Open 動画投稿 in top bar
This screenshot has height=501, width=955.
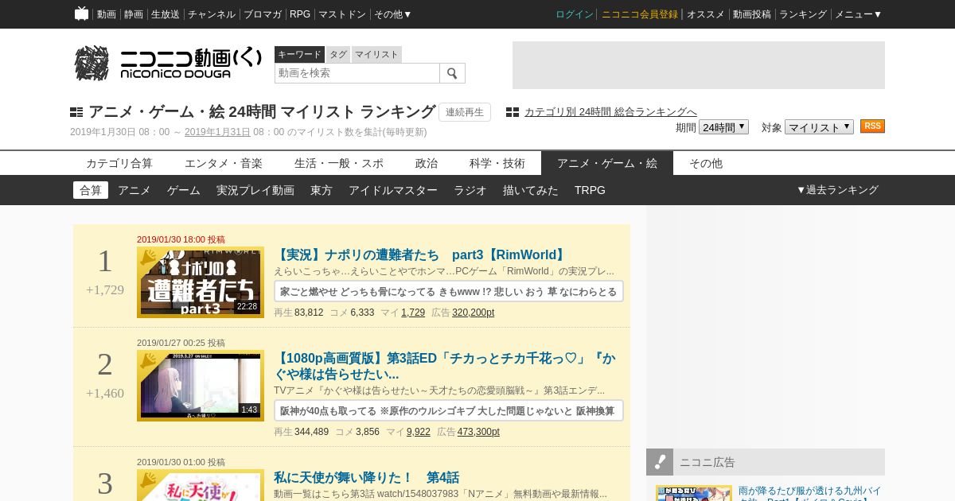coord(752,14)
